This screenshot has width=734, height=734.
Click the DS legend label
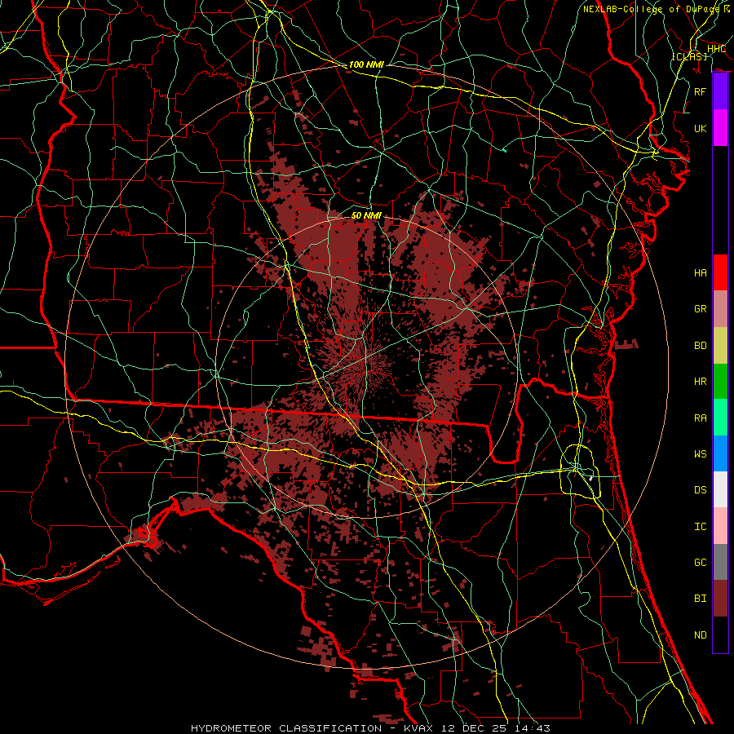(x=700, y=490)
